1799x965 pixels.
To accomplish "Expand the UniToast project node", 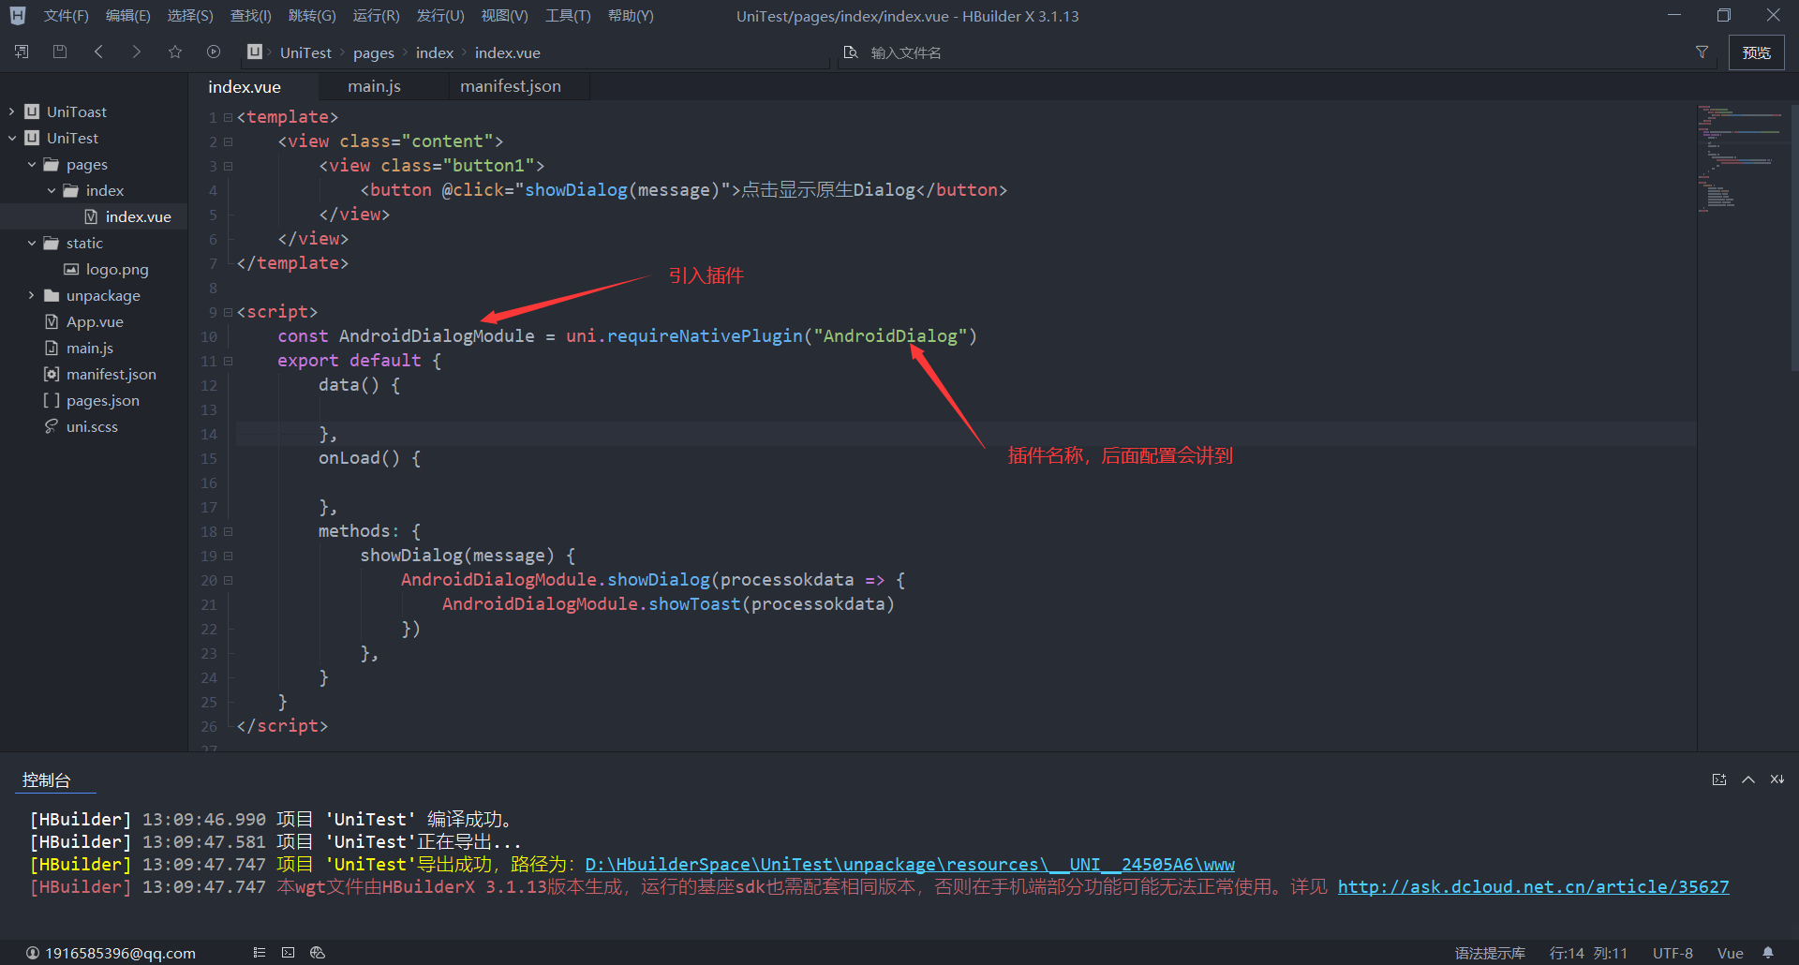I will pos(11,111).
